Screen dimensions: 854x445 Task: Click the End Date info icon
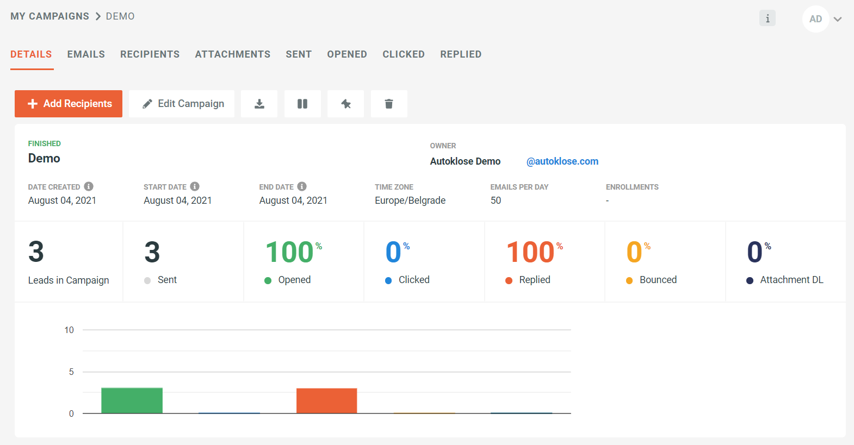(302, 186)
